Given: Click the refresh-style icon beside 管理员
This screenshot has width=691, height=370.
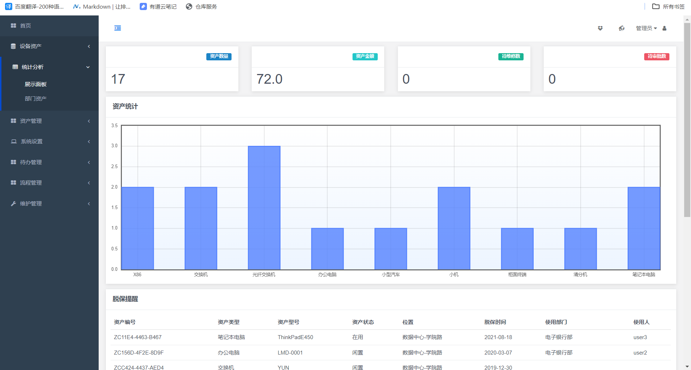Looking at the screenshot, I should [622, 28].
